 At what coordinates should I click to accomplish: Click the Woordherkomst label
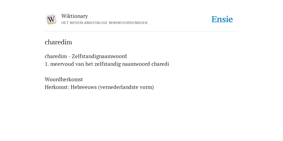64,79
